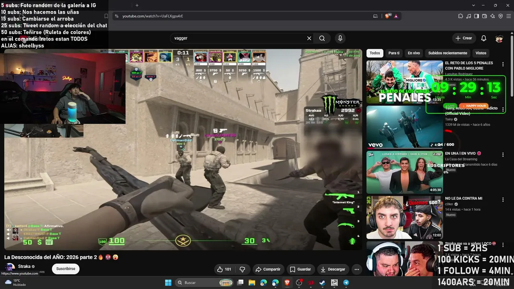Click the picture-in-picture icon in address bar

(x=375, y=16)
